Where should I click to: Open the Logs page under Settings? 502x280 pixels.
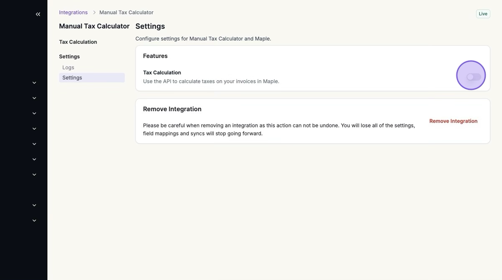tap(68, 67)
